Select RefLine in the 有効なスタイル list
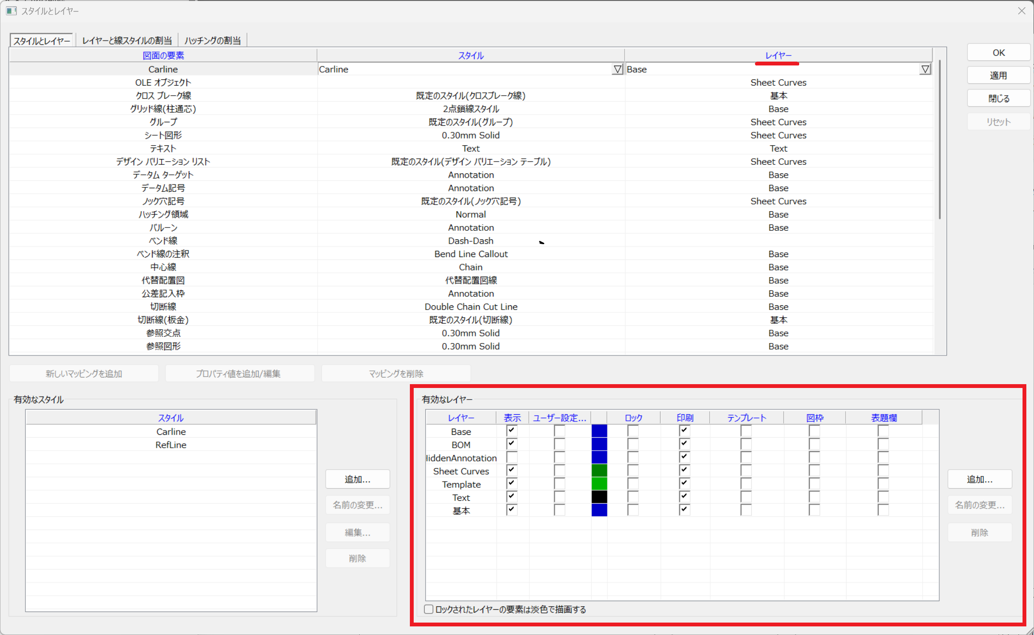 click(x=171, y=445)
